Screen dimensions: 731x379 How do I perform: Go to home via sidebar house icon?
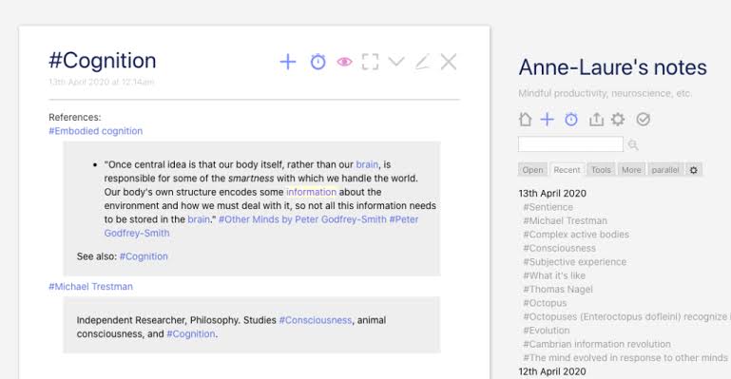click(526, 120)
